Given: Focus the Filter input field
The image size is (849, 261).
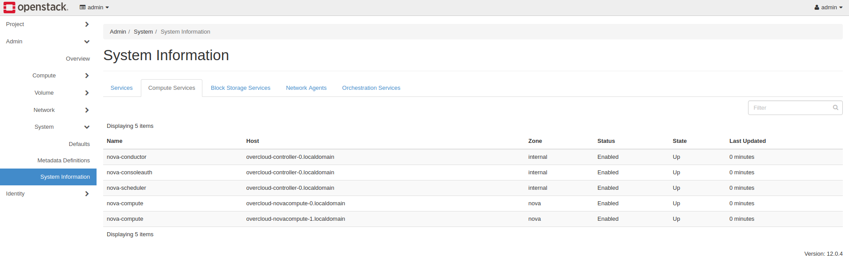Looking at the screenshot, I should pyautogui.click(x=795, y=107).
